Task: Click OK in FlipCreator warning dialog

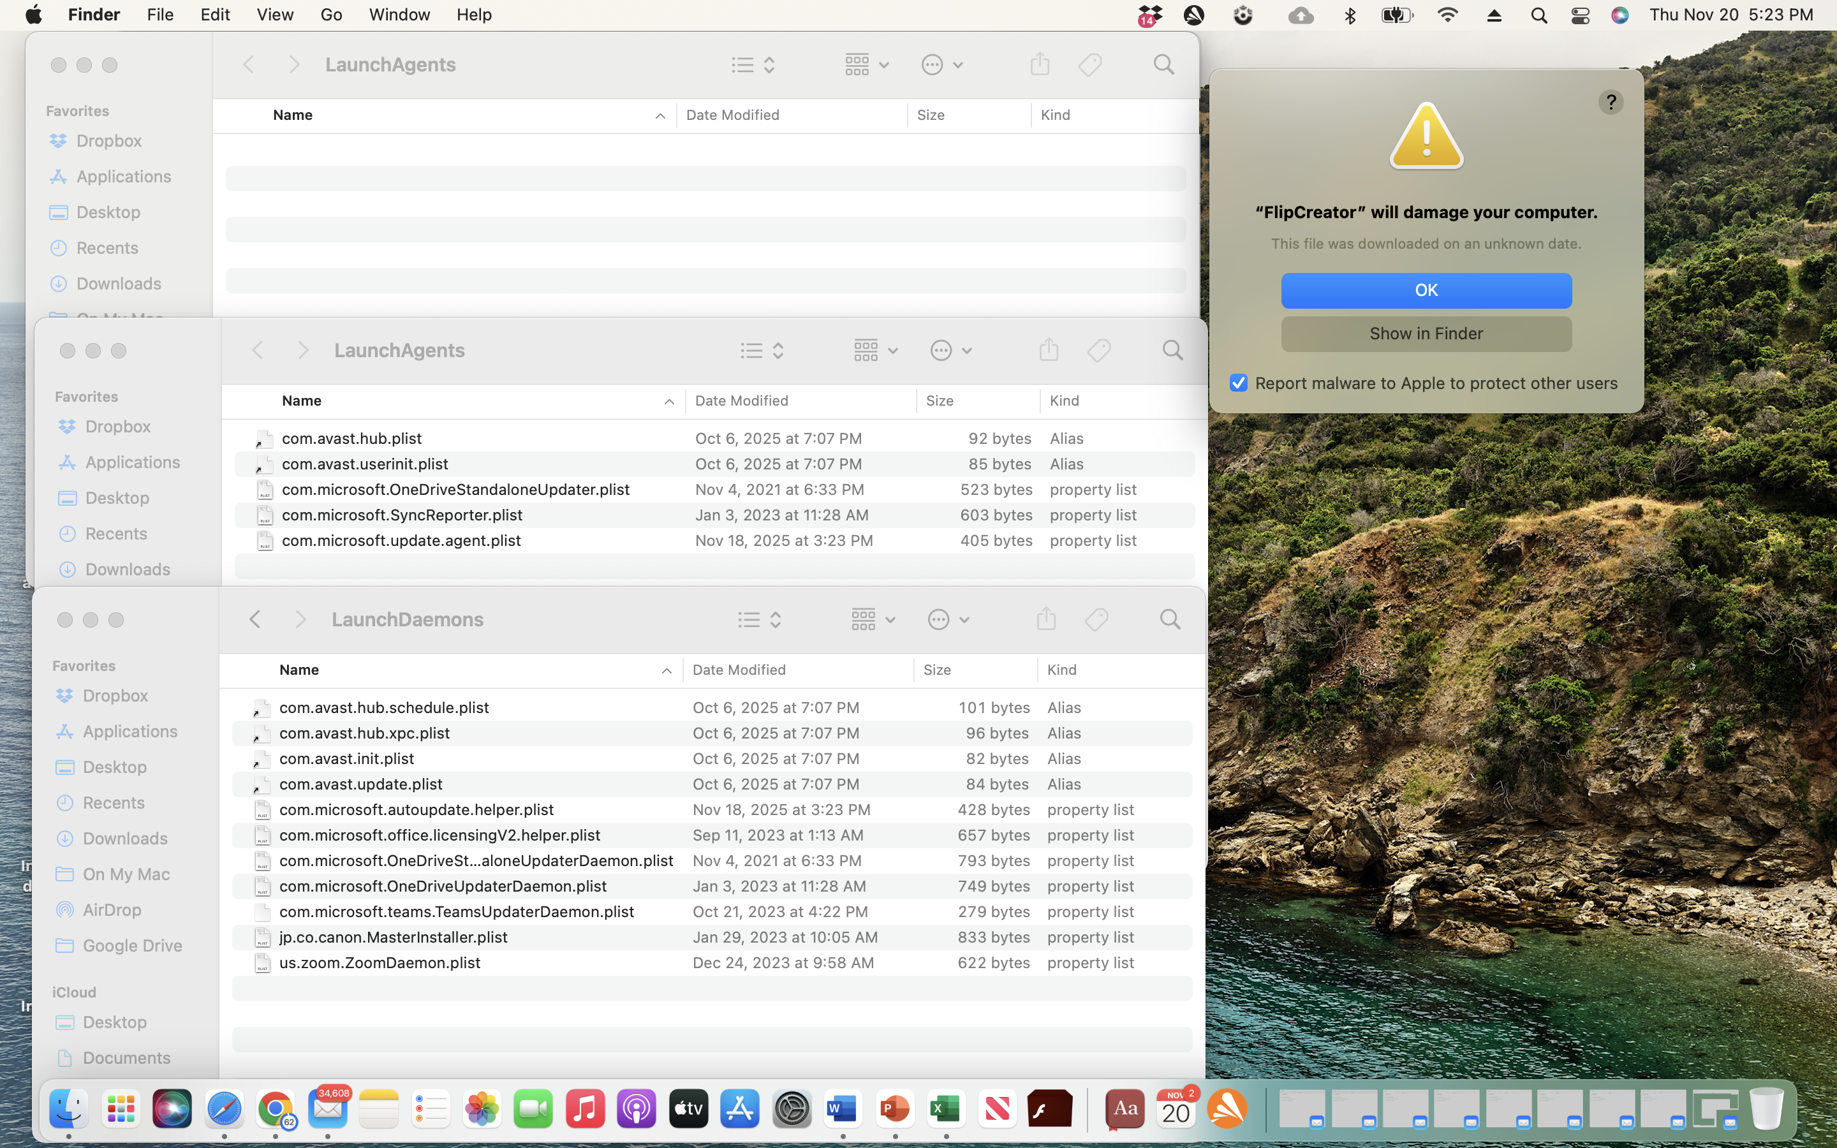Action: 1426,290
